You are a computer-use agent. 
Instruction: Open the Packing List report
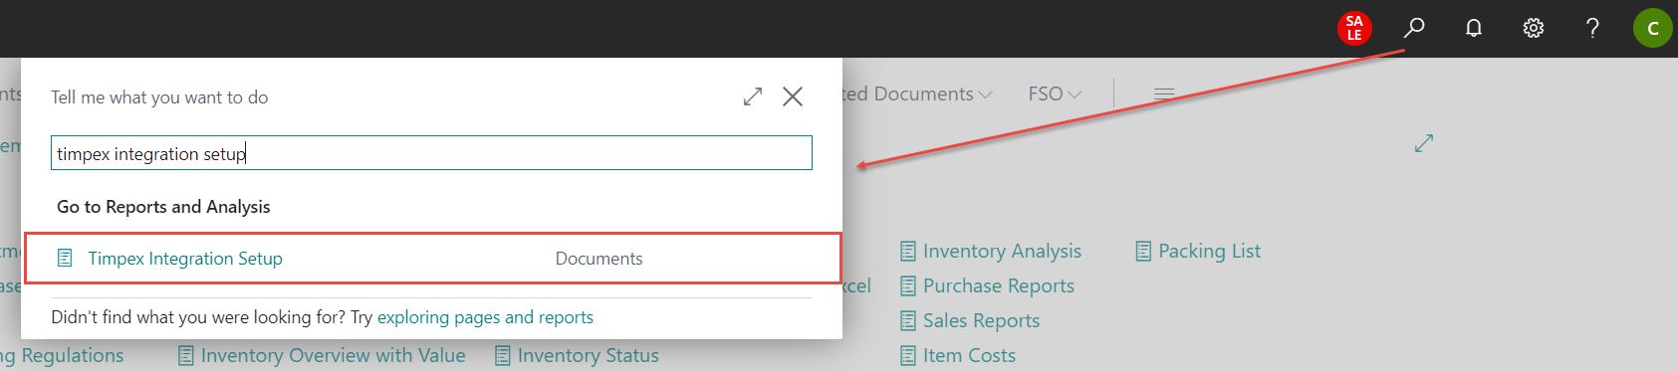pyautogui.click(x=1198, y=251)
